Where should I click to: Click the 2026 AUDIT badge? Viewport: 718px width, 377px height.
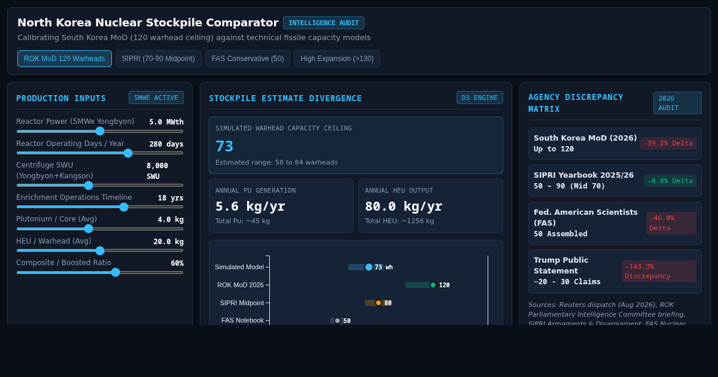coord(677,103)
